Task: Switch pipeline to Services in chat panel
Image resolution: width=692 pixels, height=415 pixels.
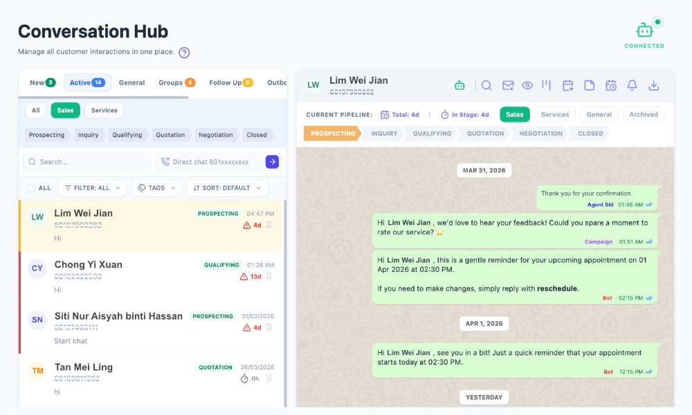Action: coord(555,115)
